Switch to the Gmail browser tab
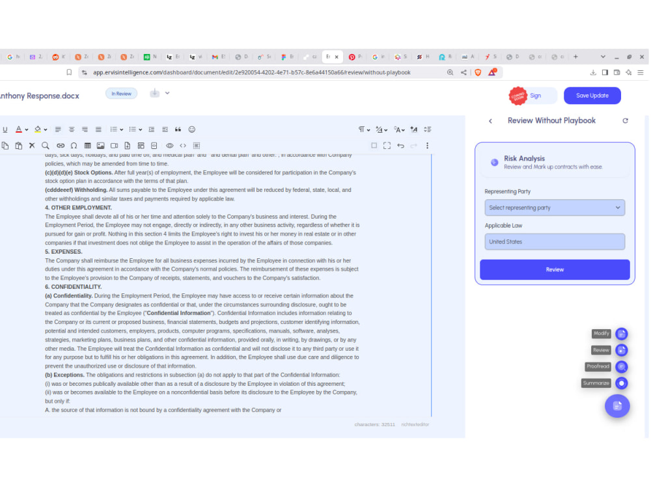The height and width of the screenshot is (488, 651). coord(218,57)
